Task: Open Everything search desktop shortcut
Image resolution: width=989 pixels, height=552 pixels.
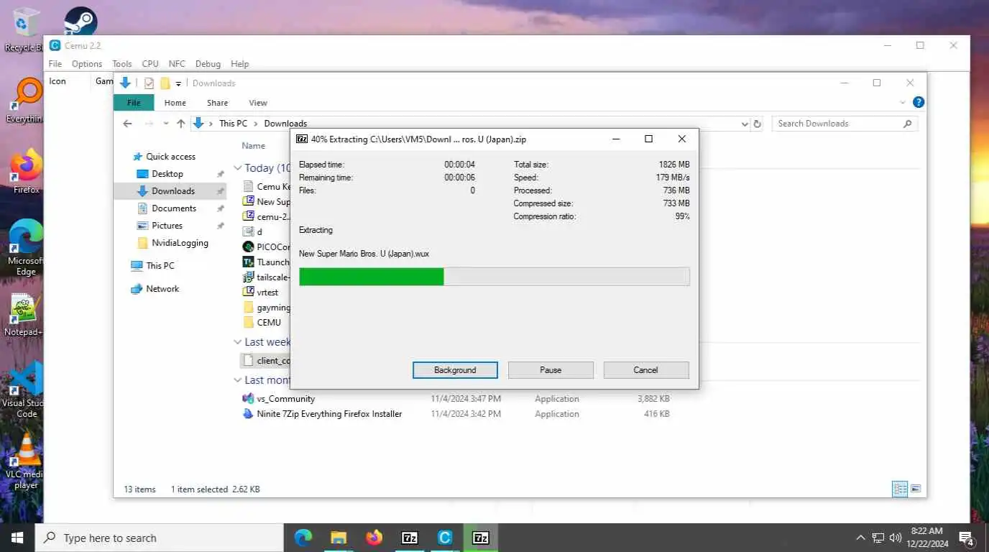Action: [26, 101]
